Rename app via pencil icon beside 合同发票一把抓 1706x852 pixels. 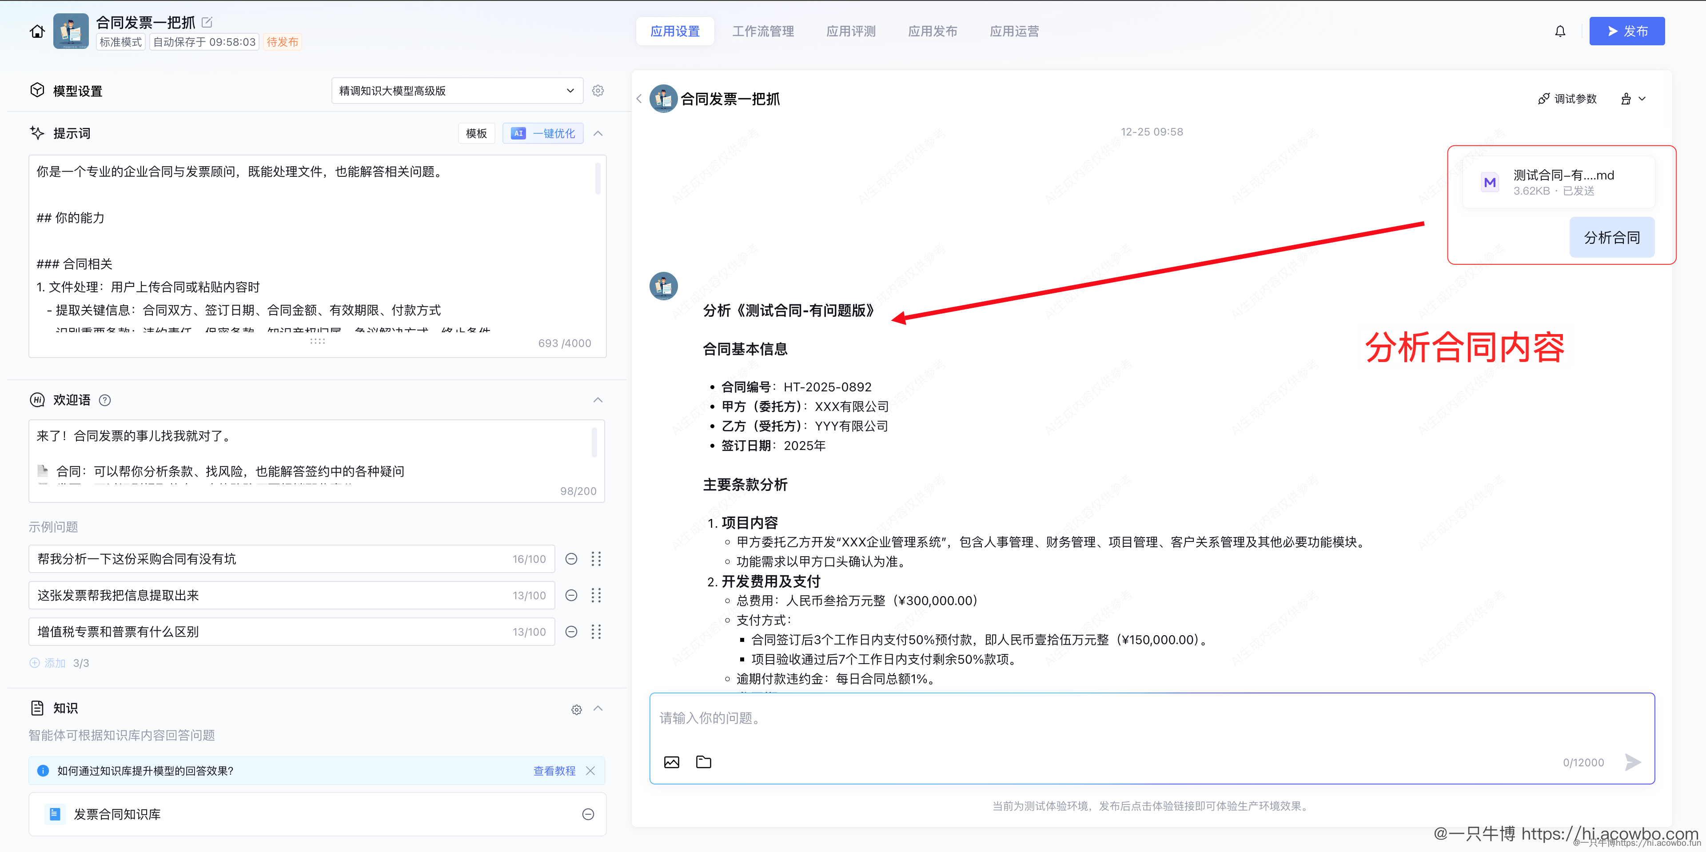pyautogui.click(x=207, y=22)
